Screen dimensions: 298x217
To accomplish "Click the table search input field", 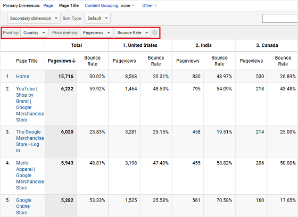I will click(x=280, y=18).
